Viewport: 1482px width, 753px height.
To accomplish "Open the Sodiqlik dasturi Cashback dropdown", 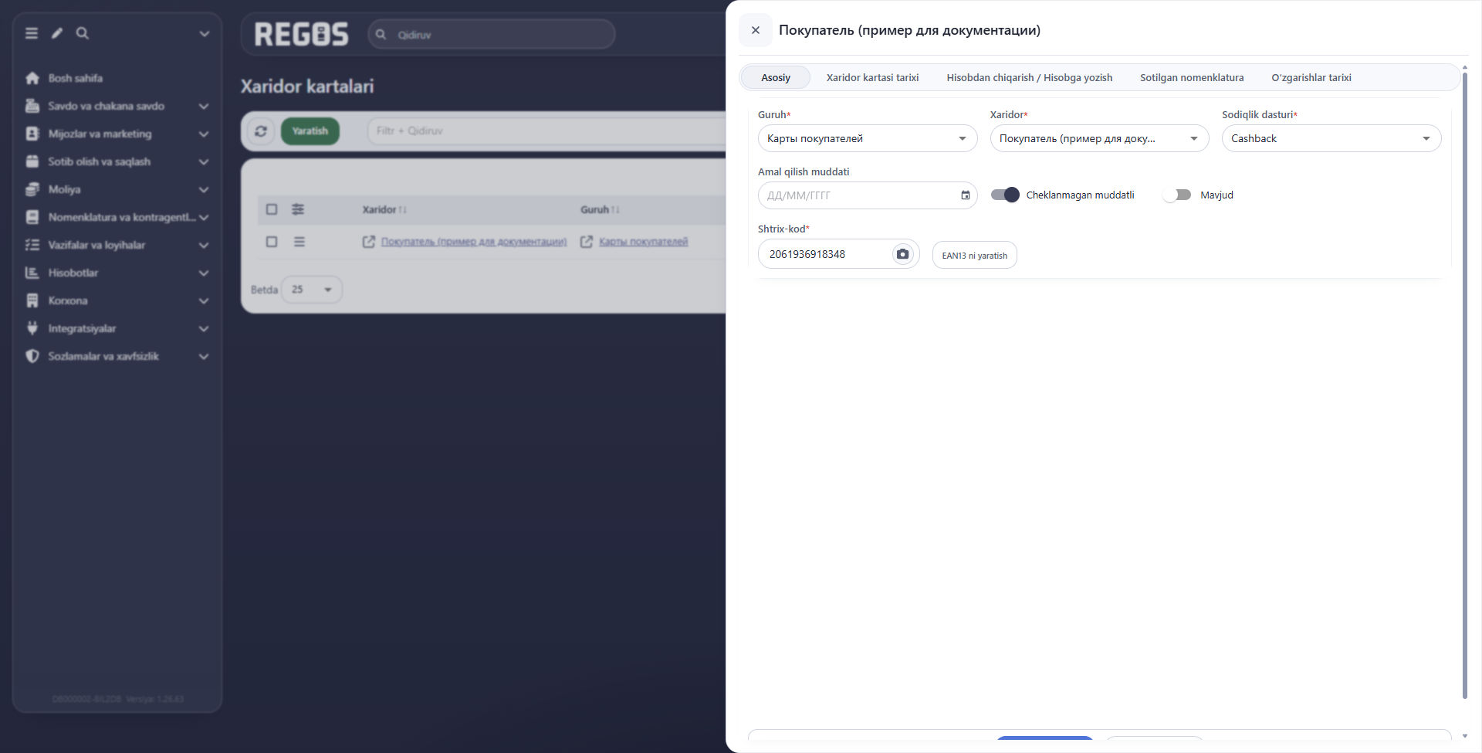I will point(1331,138).
